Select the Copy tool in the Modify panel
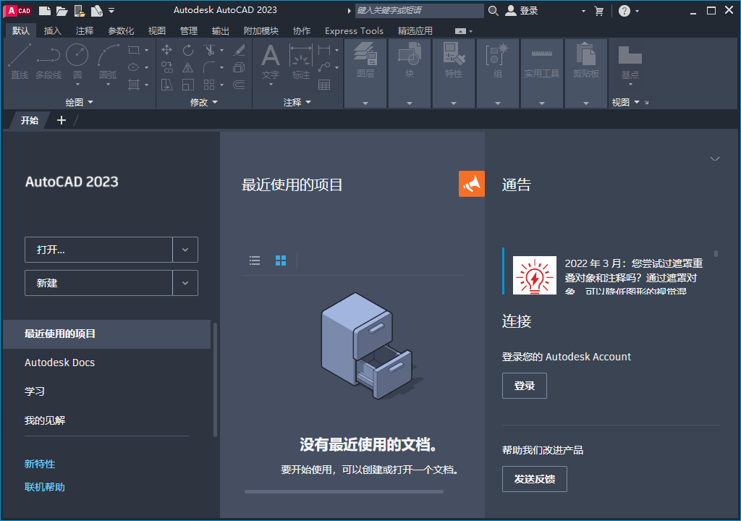Viewport: 741px width, 521px height. (x=167, y=67)
